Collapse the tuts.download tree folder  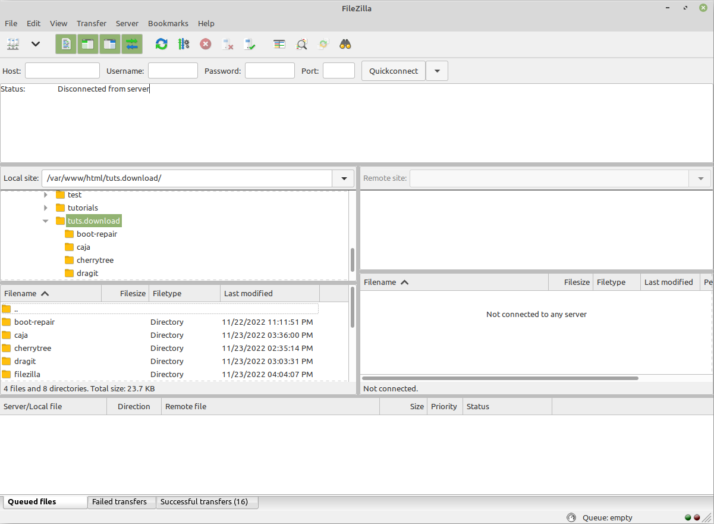pyautogui.click(x=46, y=221)
